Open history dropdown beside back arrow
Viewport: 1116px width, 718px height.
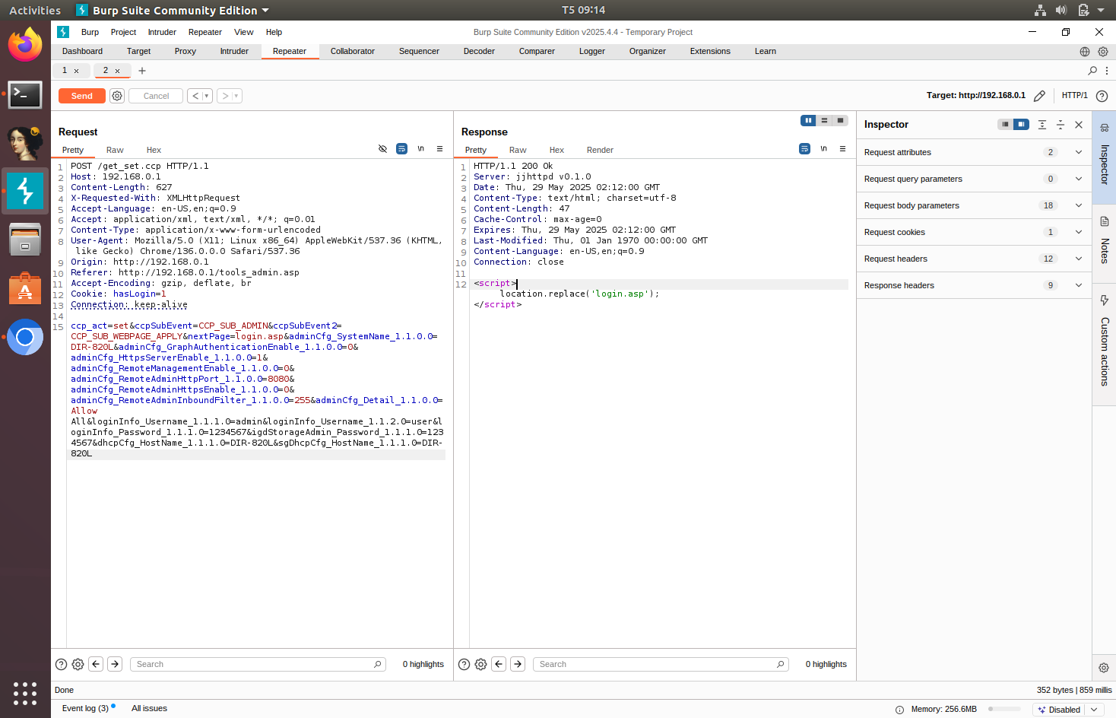point(207,96)
